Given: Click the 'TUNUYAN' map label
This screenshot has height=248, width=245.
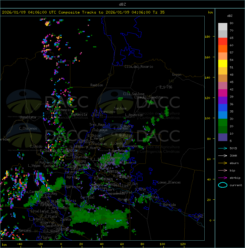Looking at the screenshot, I should (62, 229).
